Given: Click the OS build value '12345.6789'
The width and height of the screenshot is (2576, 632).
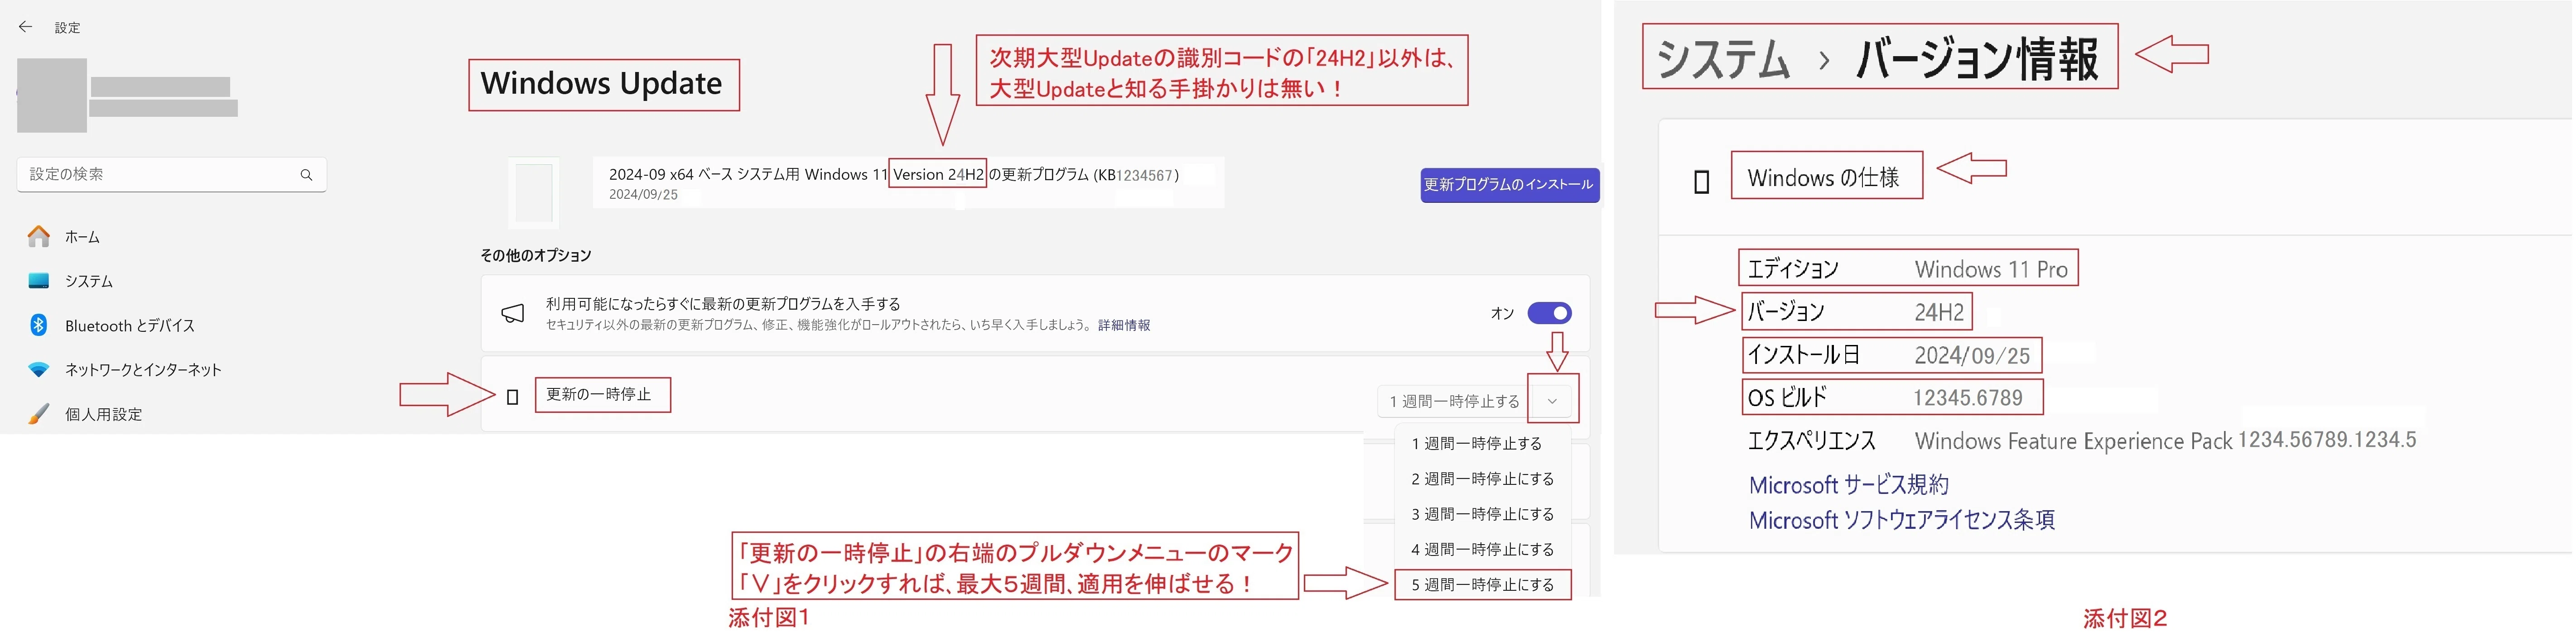Looking at the screenshot, I should [1968, 398].
